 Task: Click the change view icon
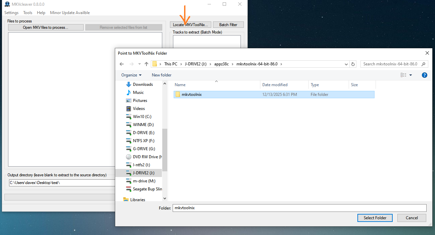(403, 75)
